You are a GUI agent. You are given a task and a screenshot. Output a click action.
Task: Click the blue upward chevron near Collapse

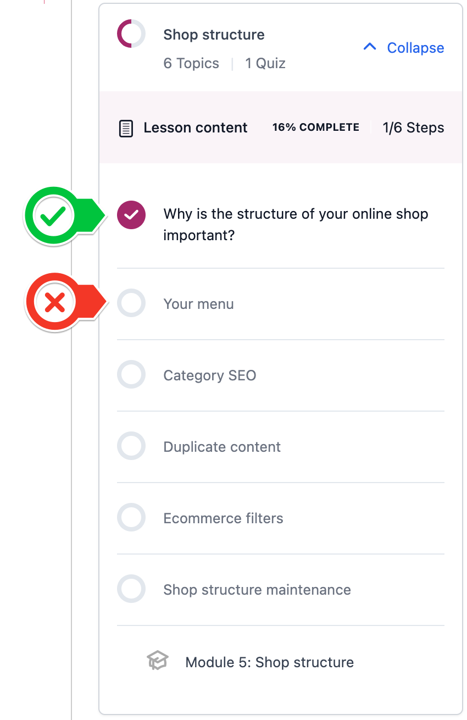[370, 47]
